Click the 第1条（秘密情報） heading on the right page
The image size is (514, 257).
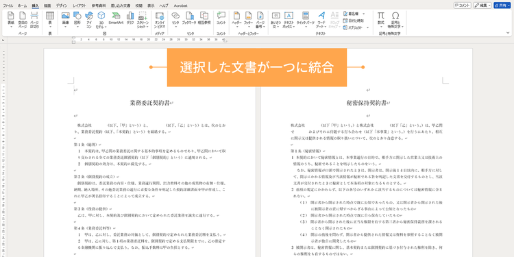[306, 151]
